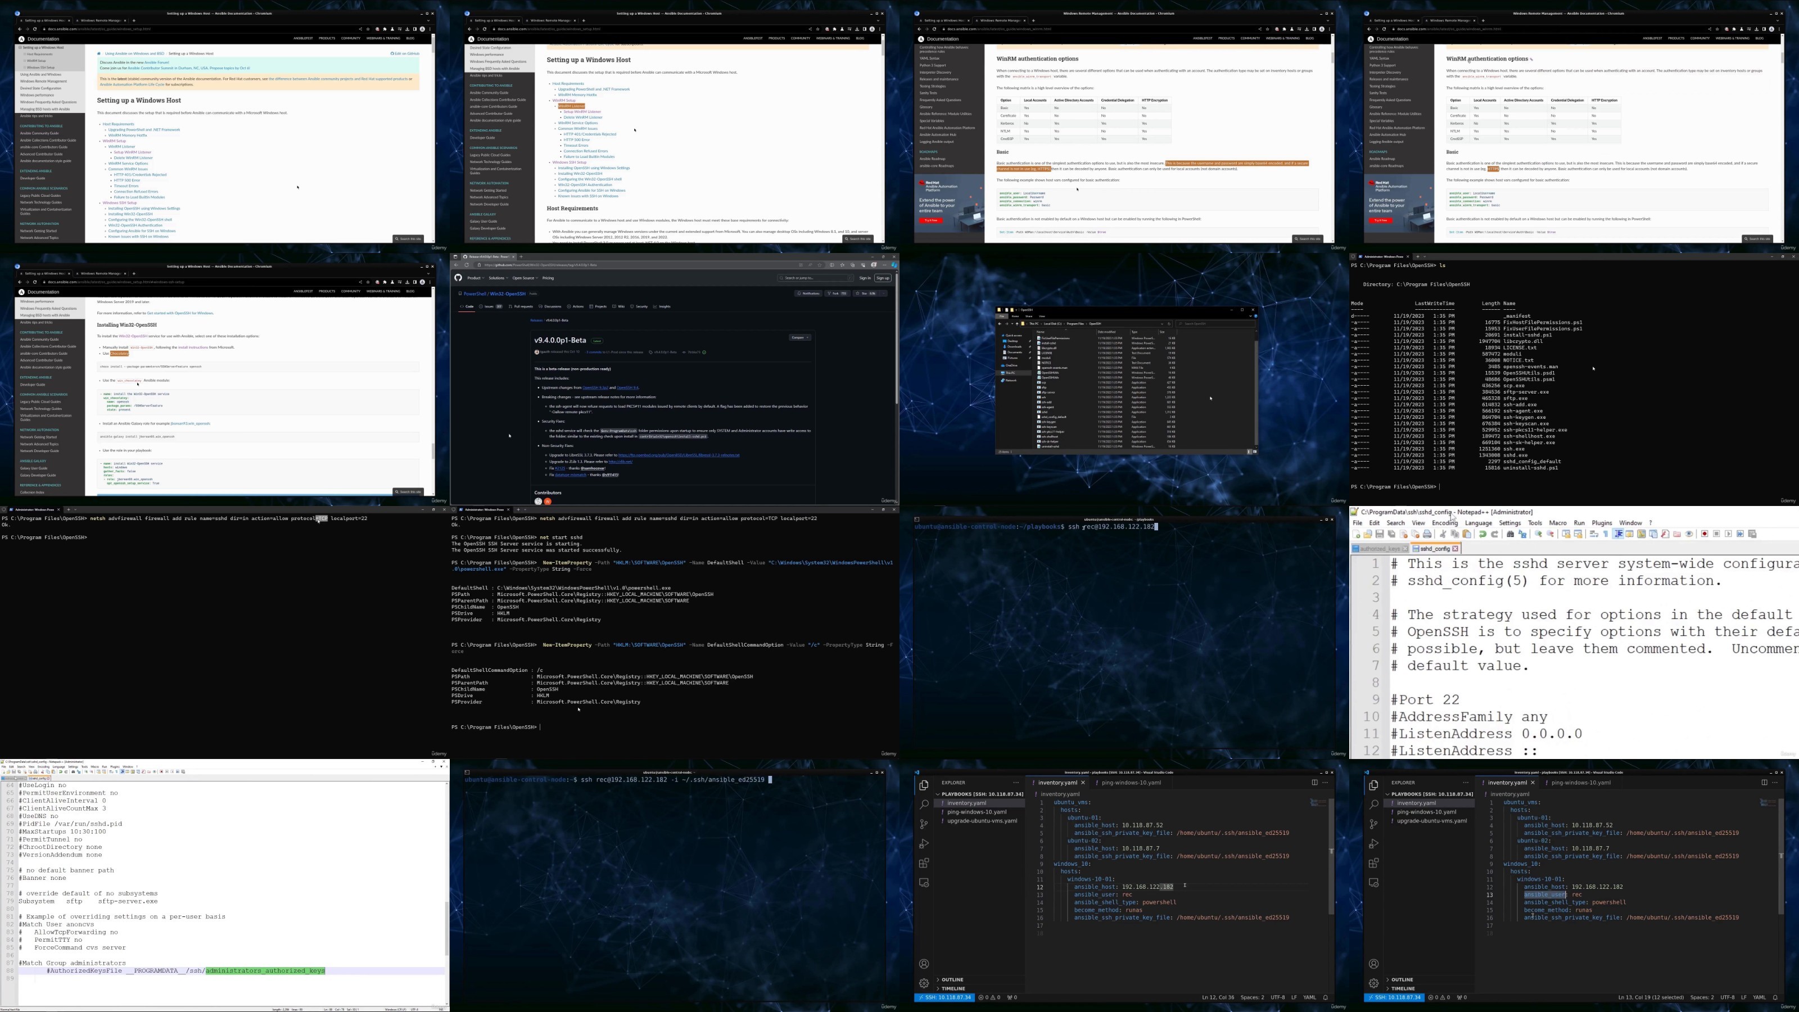Start macro recording with red dot icon

pos(1705,534)
